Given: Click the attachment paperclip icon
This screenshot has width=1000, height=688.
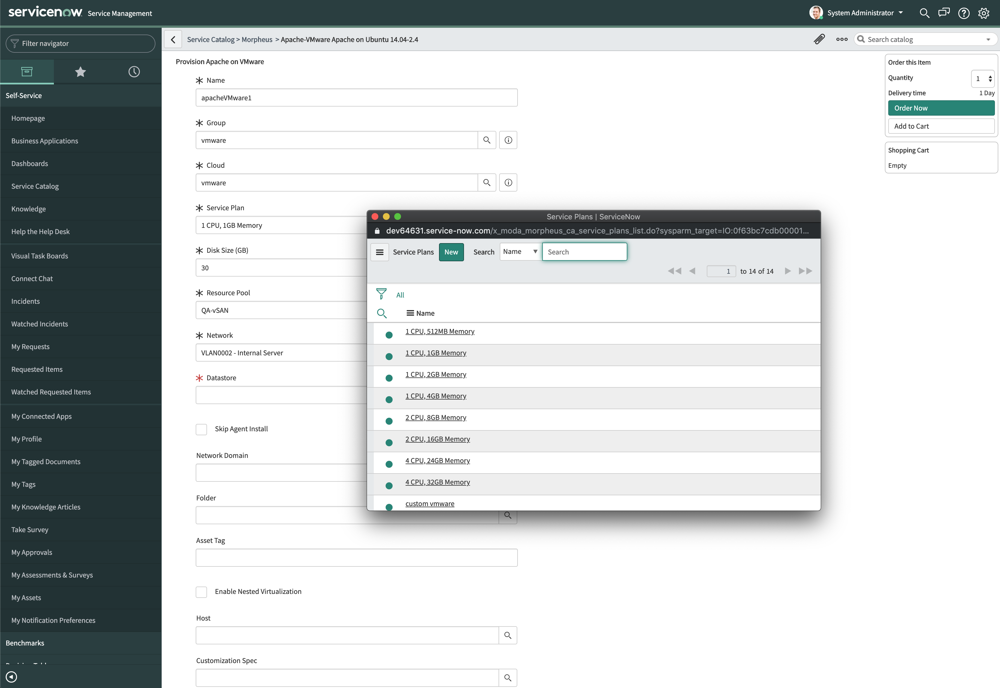Looking at the screenshot, I should [x=819, y=39].
